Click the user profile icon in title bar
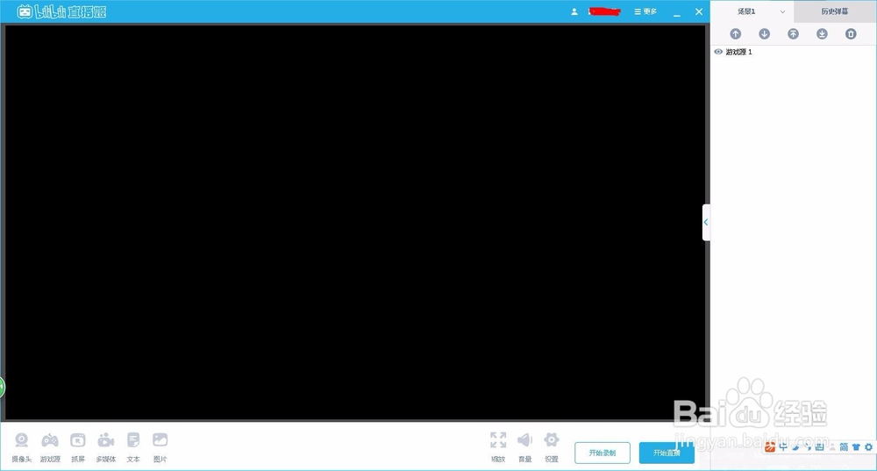Image resolution: width=877 pixels, height=471 pixels. (574, 11)
